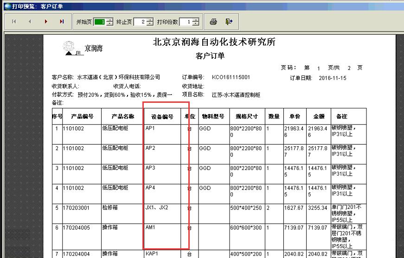Increase the 开始页 start page value
Image resolution: width=404 pixels, height=258 pixels.
click(x=110, y=20)
